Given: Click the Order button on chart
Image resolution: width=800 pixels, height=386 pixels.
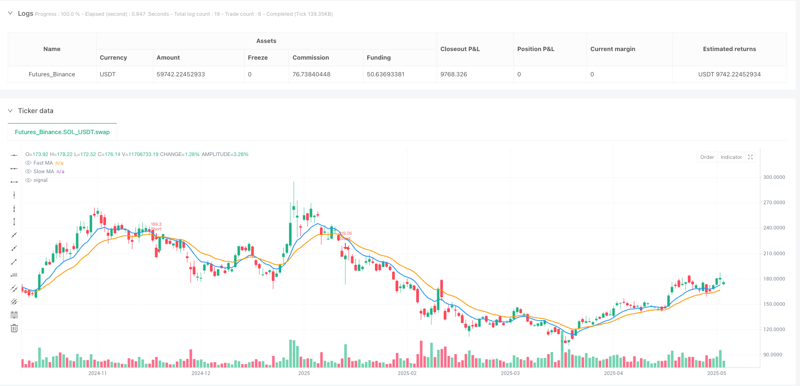Looking at the screenshot, I should pos(707,157).
